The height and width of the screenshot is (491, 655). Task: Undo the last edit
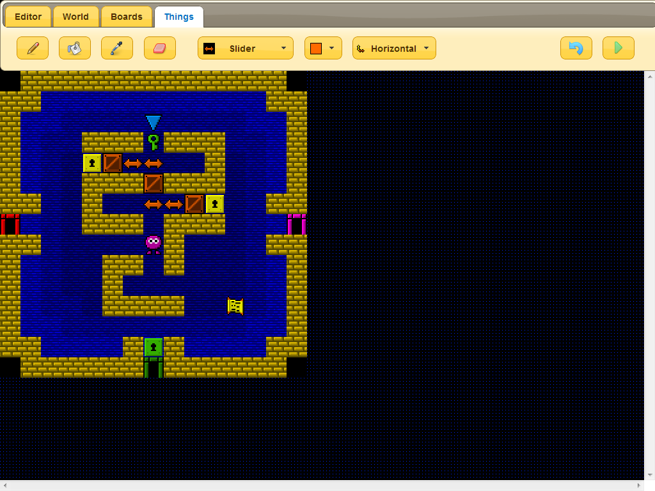click(x=576, y=48)
